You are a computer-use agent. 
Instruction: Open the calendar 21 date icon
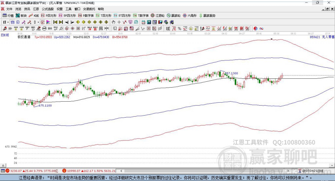143,22
